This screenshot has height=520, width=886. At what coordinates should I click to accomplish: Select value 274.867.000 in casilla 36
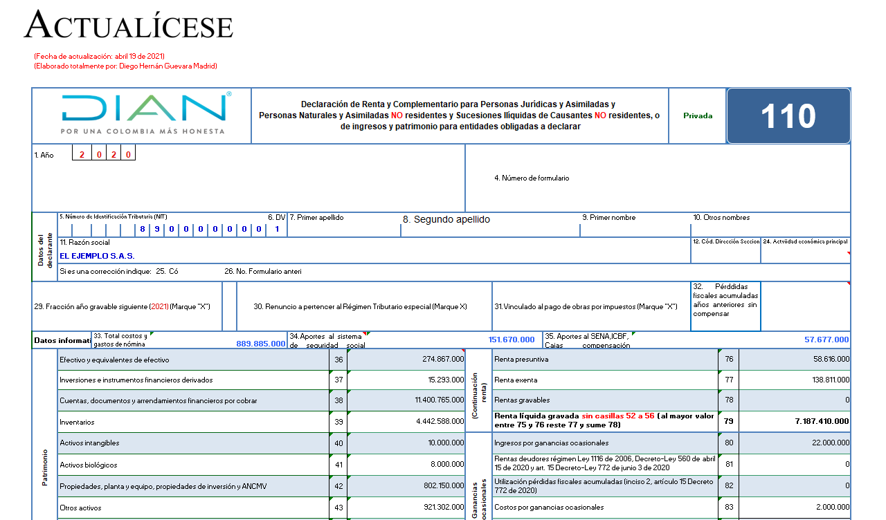click(x=443, y=360)
